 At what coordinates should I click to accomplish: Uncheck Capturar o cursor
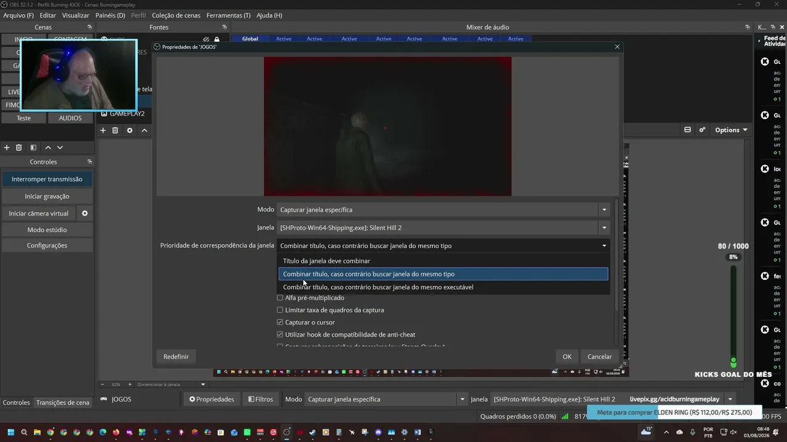tap(280, 322)
